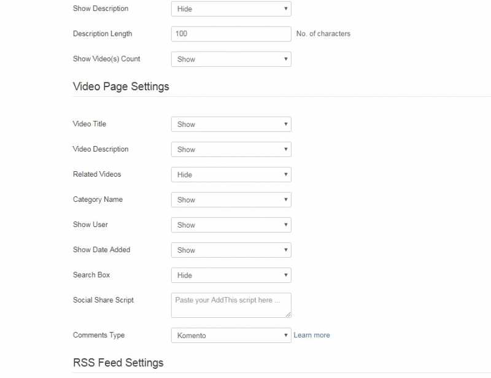Expand the Show Date Added dropdown
The height and width of the screenshot is (378, 491).
[x=231, y=250]
